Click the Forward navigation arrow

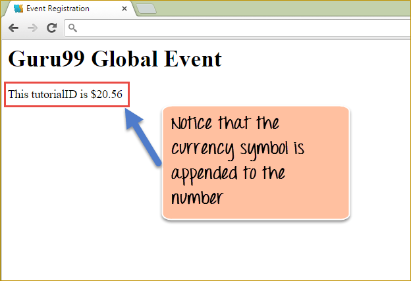pyautogui.click(x=32, y=28)
